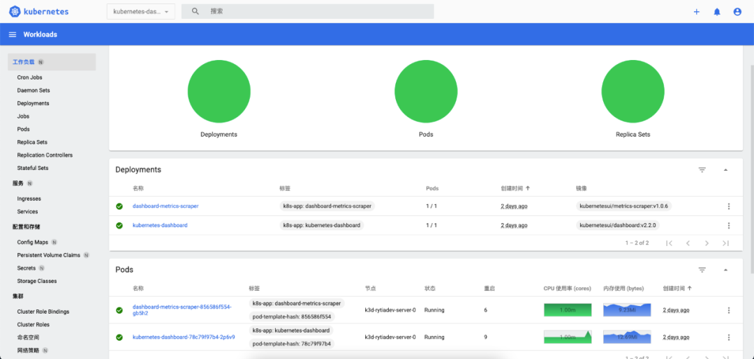Open the notifications bell icon

tap(717, 12)
